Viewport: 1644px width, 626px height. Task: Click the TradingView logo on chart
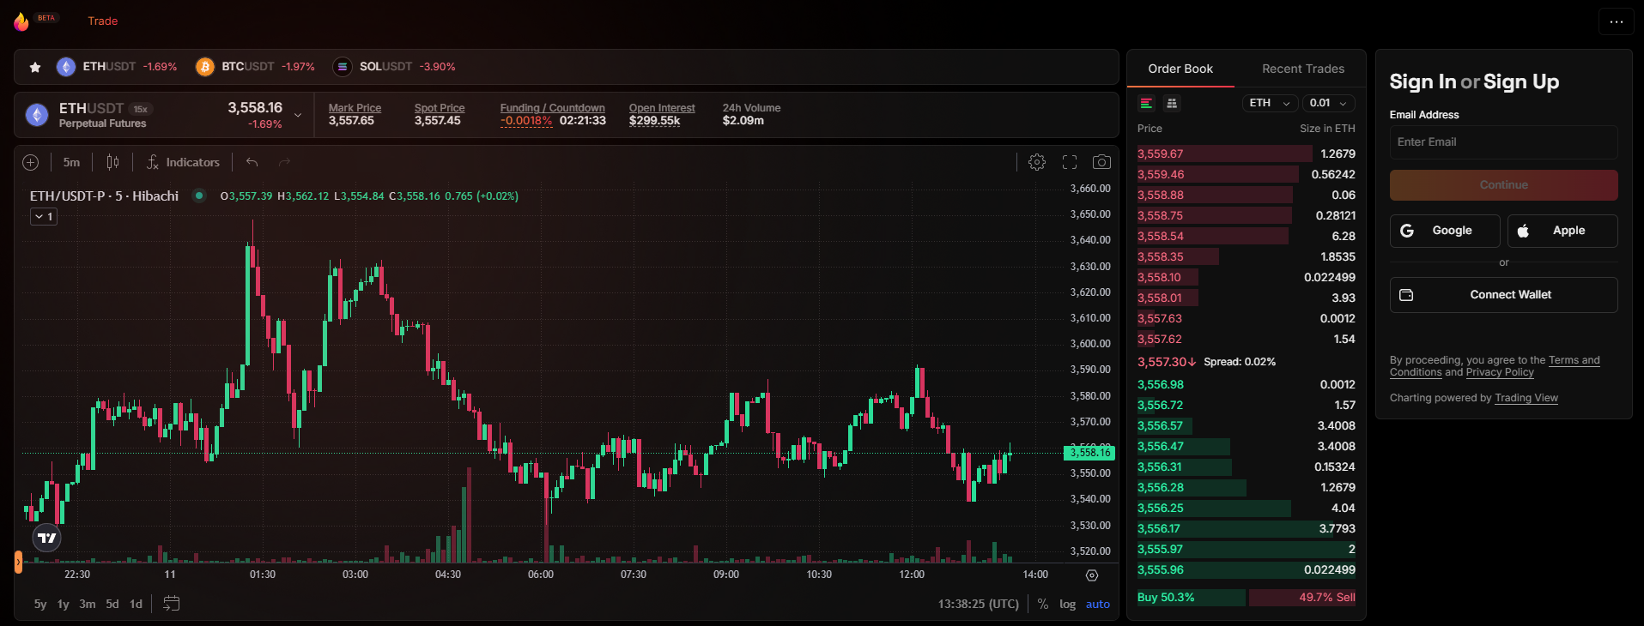pos(47,538)
